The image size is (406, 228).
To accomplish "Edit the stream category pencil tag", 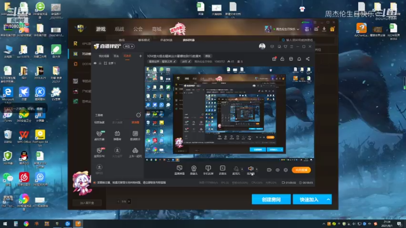I will (x=162, y=61).
